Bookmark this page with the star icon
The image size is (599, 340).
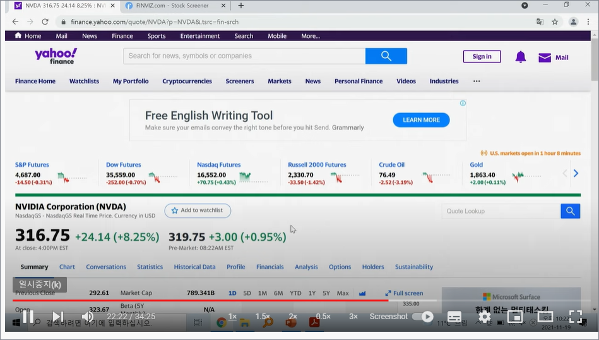click(x=555, y=21)
